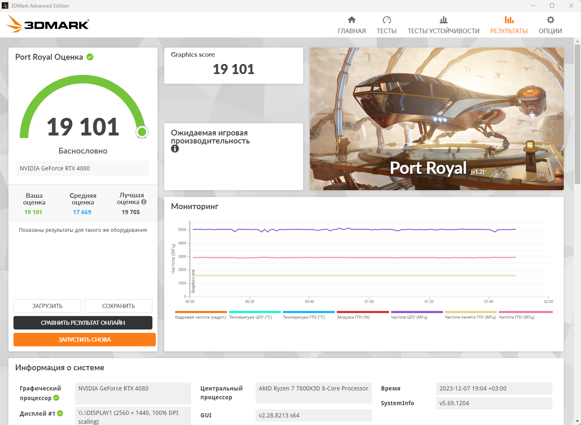This screenshot has width=581, height=425.
Task: Click СРАВНИТЬ РЕЗУЛЬТАТ ОНЛАЙН button
Action: pyautogui.click(x=83, y=323)
